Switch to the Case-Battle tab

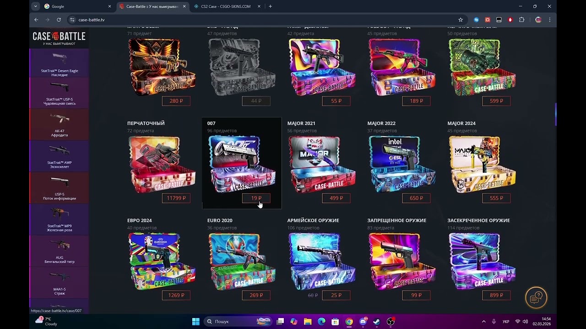pos(152,6)
